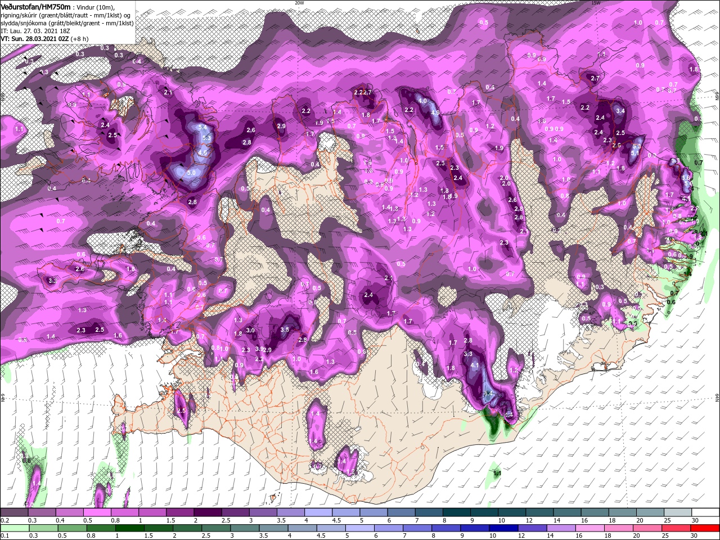This screenshot has width=720, height=540.
Task: Click the bright red 30 swatch in bottom legend row
Action: coord(705,528)
